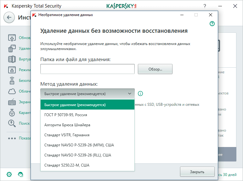The height and width of the screenshot is (181, 243).
Task: Close the data shredder dialog window
Action: (211, 15)
